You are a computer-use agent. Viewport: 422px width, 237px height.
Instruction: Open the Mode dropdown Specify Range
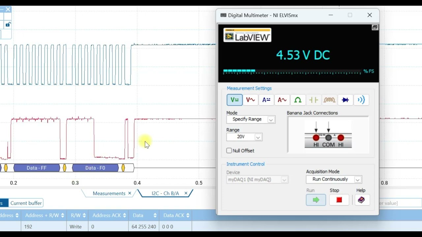tap(251, 119)
